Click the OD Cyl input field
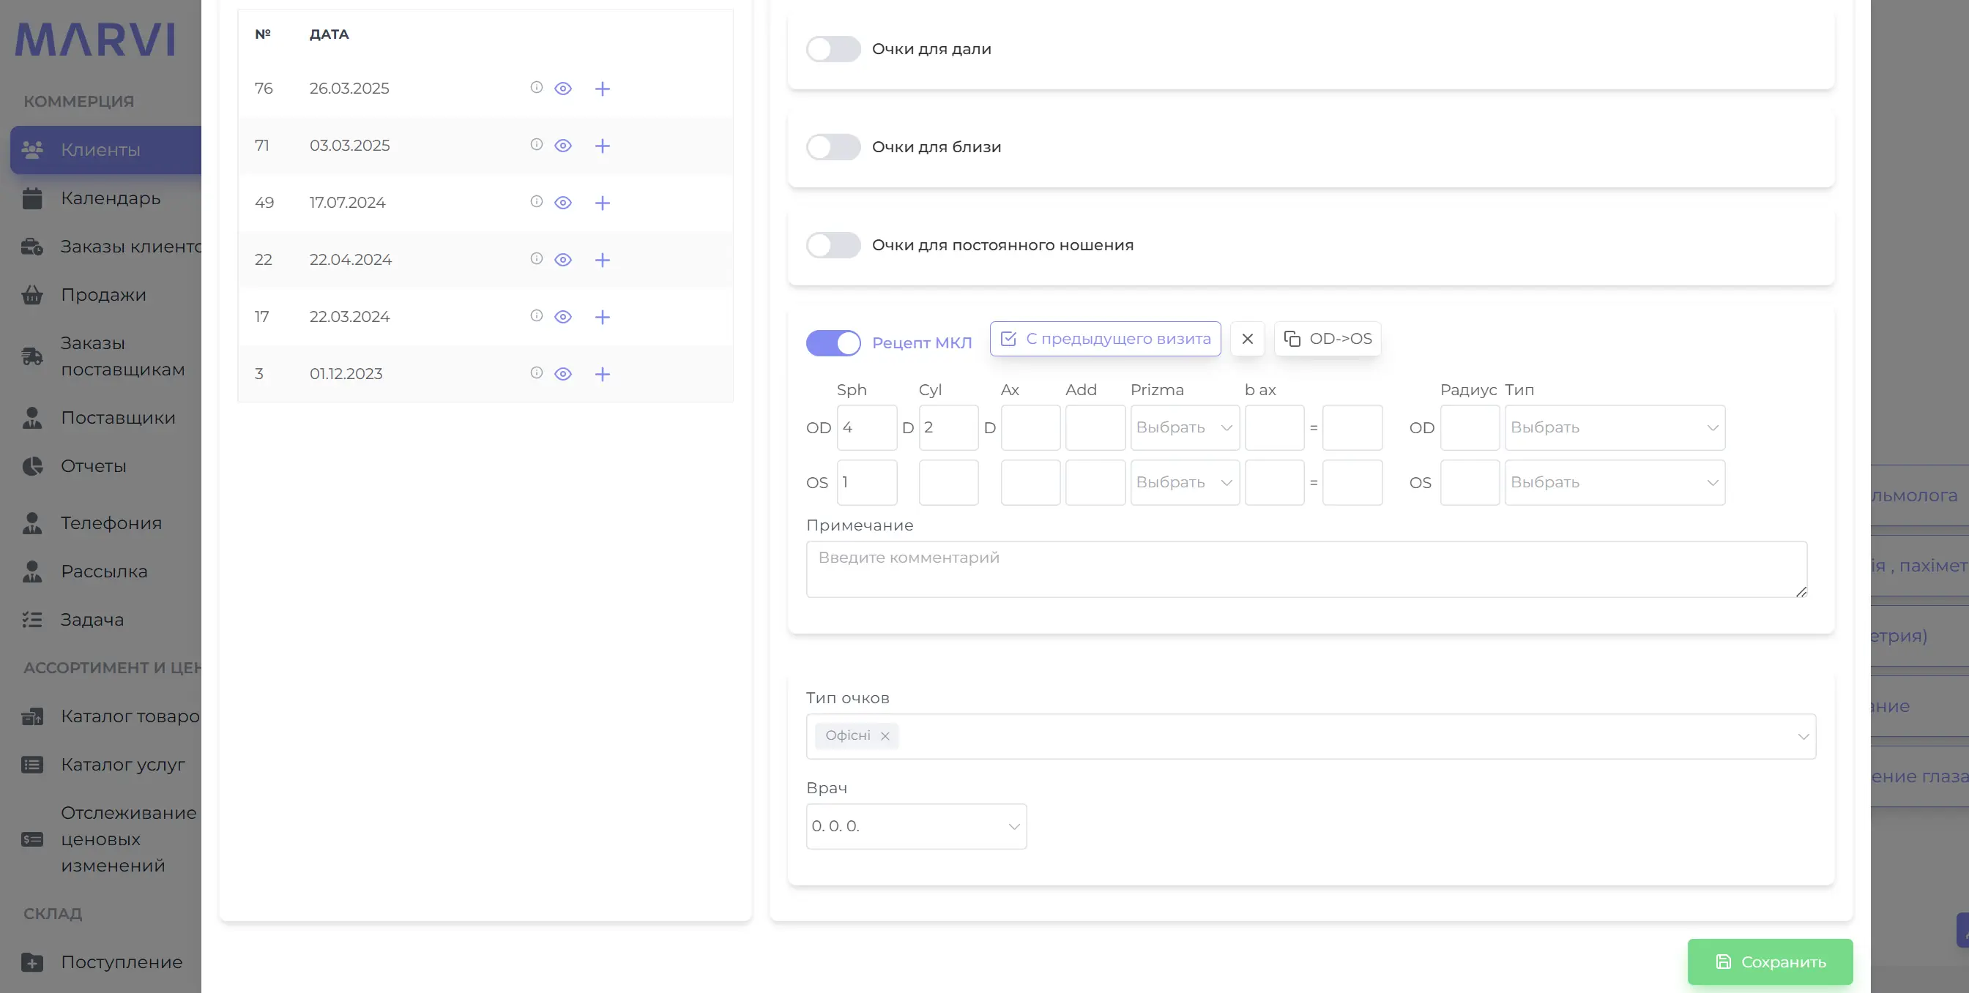The width and height of the screenshot is (1969, 993). click(x=948, y=428)
